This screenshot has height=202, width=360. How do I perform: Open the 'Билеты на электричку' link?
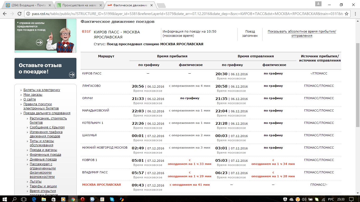click(42, 90)
